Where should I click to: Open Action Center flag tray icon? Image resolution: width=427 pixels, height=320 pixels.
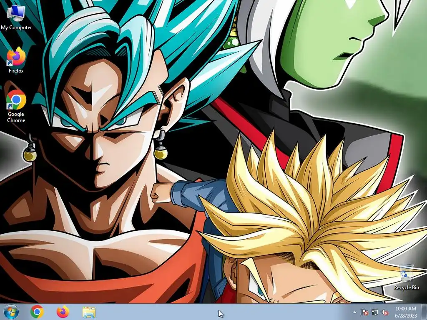coord(364,312)
